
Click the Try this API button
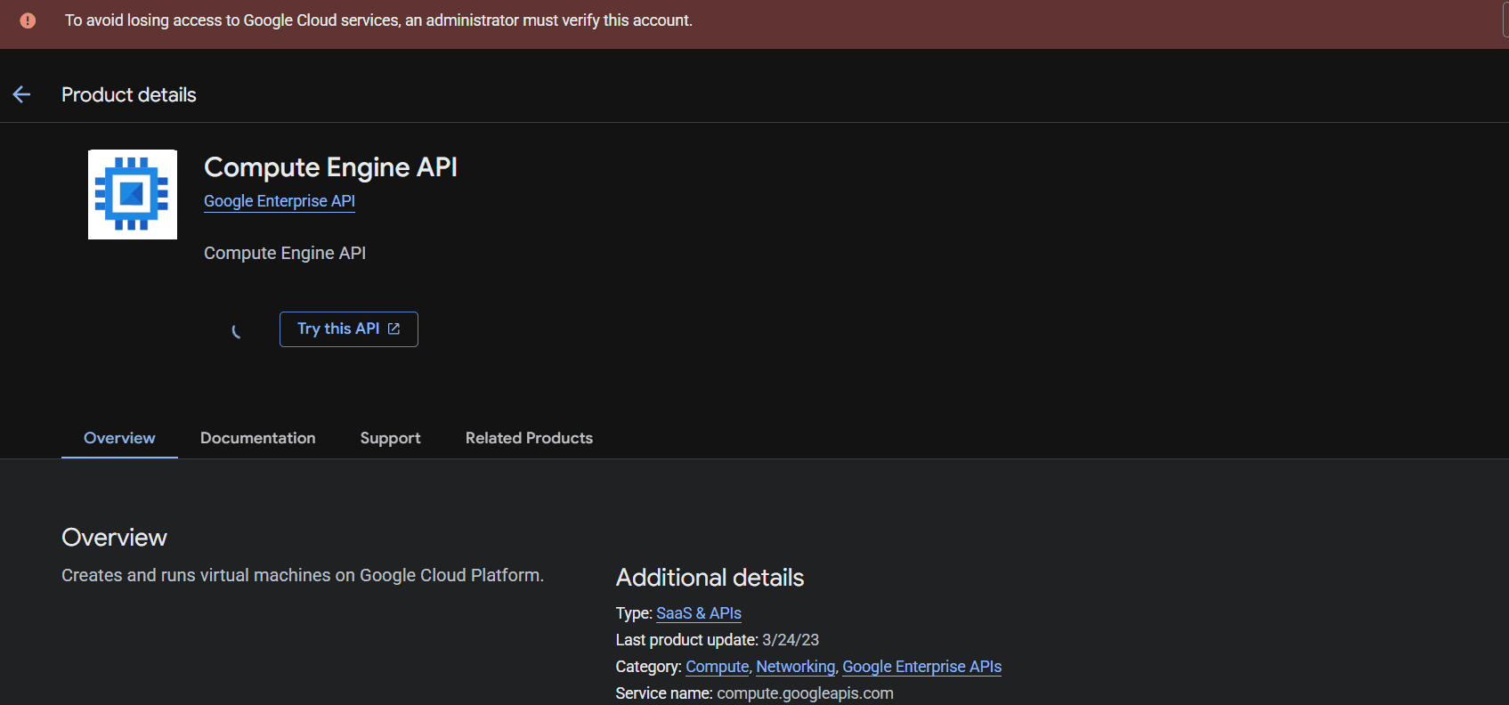click(x=349, y=329)
